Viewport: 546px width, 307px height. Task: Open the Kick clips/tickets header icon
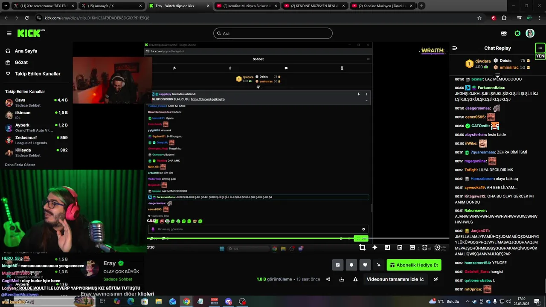504,33
